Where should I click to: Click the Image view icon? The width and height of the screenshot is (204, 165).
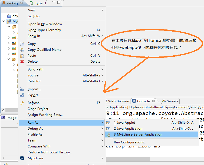(3, 117)
